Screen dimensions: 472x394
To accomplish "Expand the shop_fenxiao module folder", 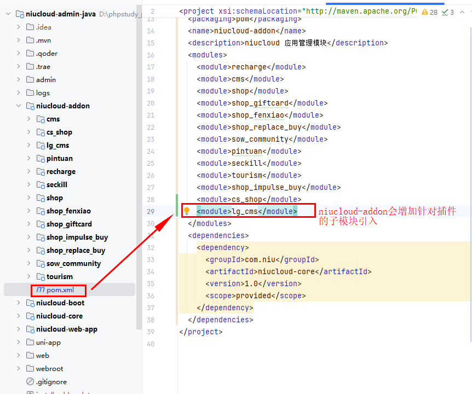I will click(29, 211).
